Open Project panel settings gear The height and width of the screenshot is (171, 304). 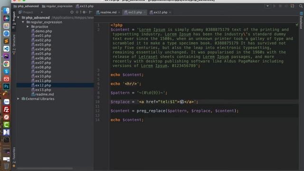[x=84, y=12]
